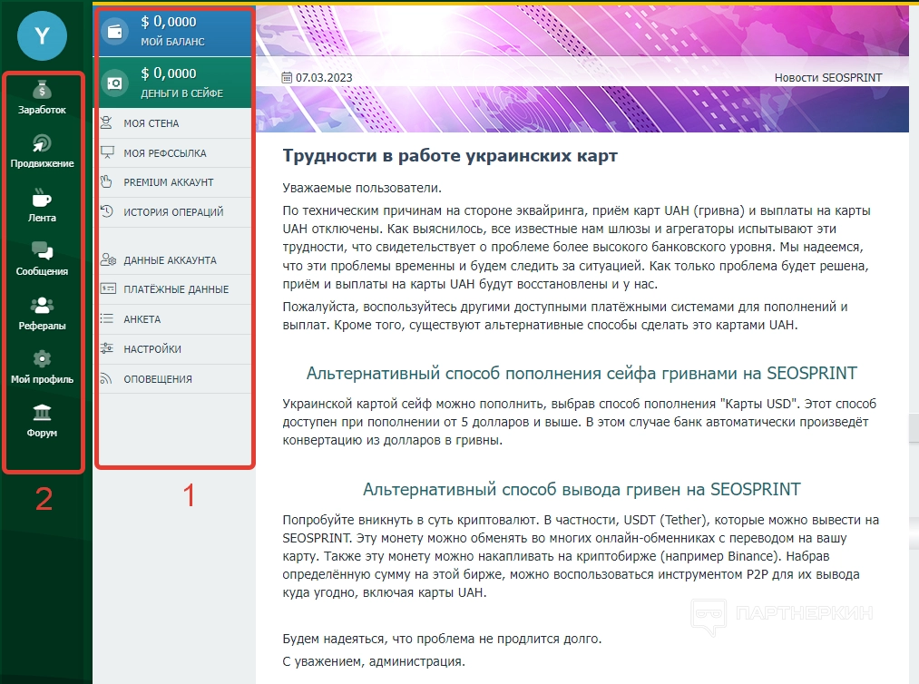Click the Моя рефссылка board icon
Screen dimensions: 919x684
tap(107, 152)
